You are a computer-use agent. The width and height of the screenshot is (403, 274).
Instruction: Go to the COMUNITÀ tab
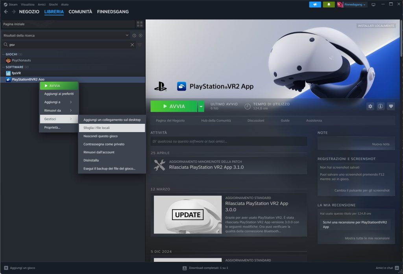80,11
